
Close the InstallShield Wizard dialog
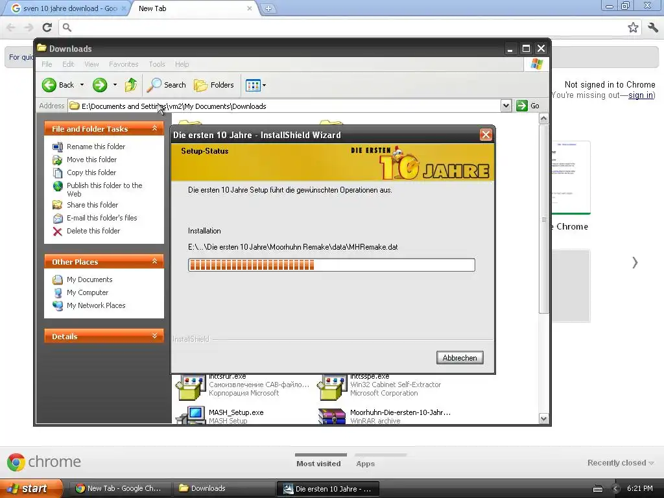486,135
